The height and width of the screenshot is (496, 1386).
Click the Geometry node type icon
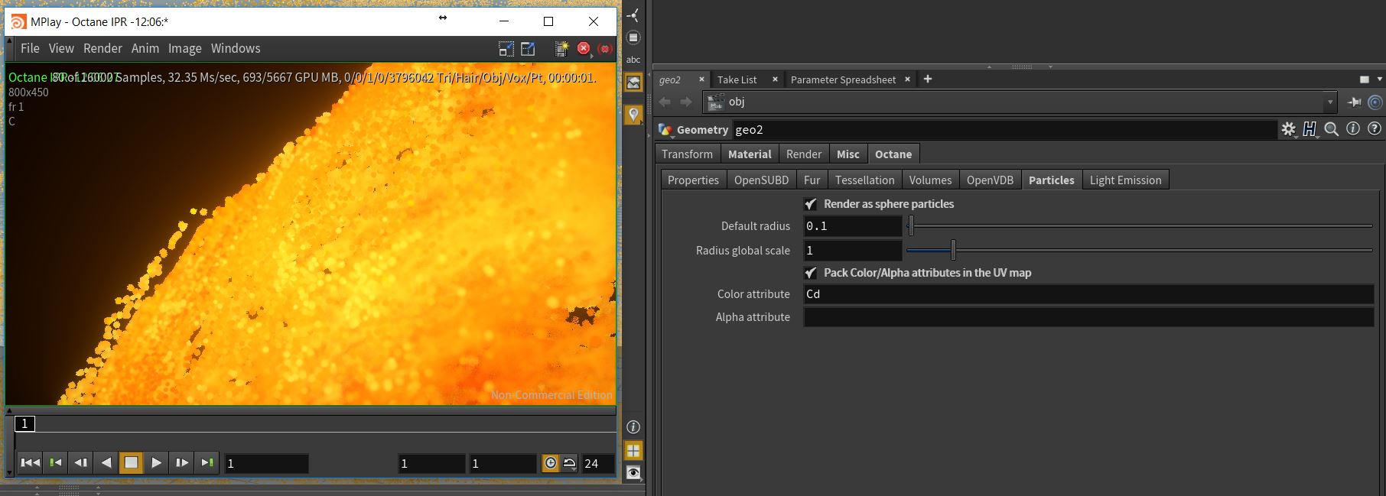[665, 130]
